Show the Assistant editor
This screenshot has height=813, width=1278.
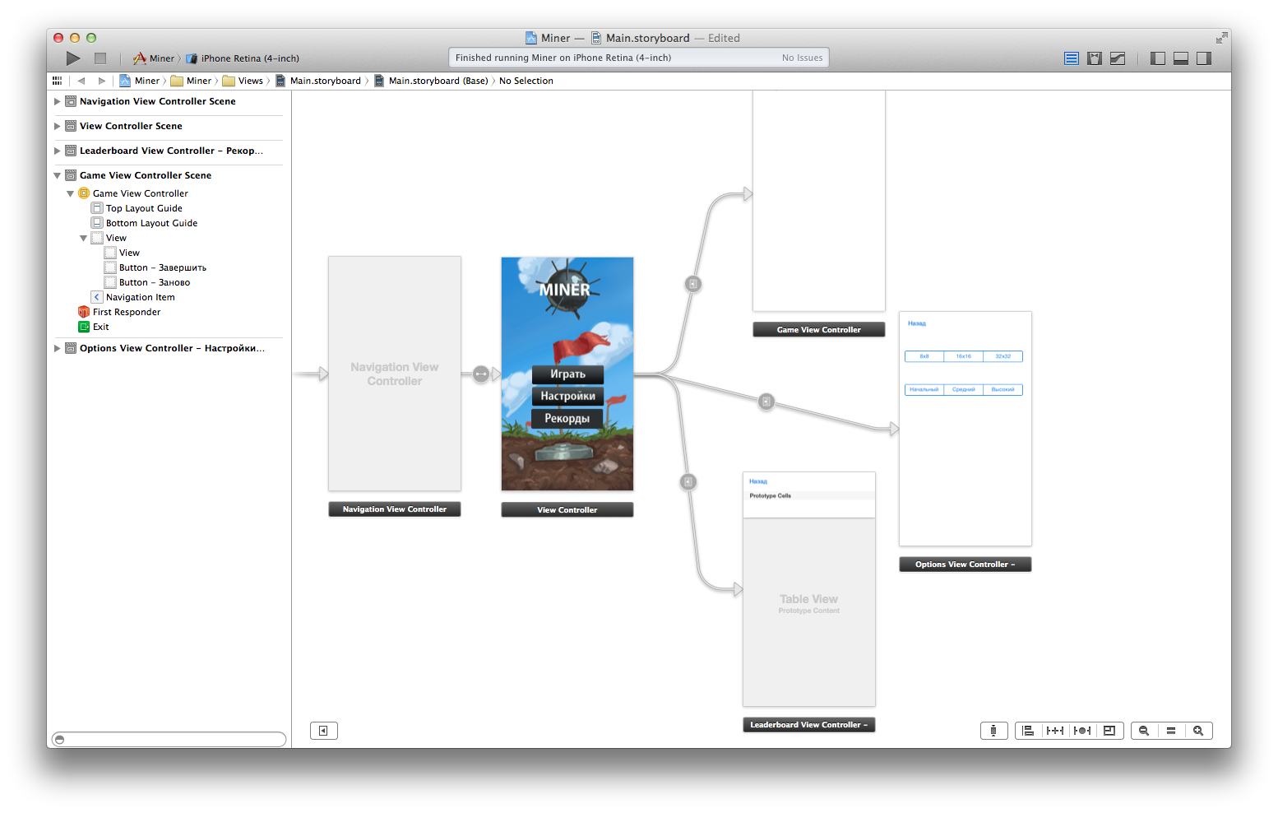click(x=1094, y=58)
